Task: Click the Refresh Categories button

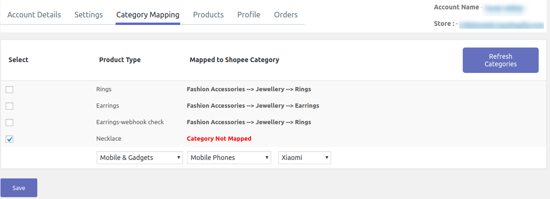Action: click(x=500, y=60)
